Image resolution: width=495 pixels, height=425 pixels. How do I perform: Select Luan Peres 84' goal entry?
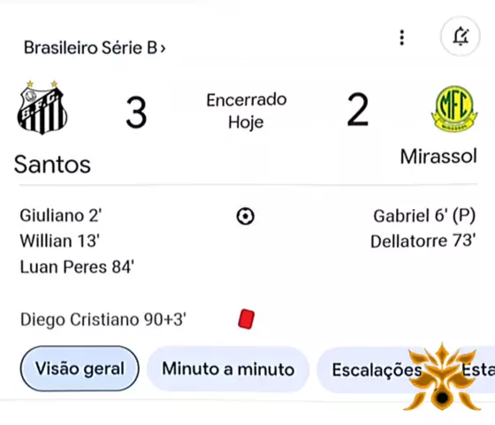click(77, 267)
